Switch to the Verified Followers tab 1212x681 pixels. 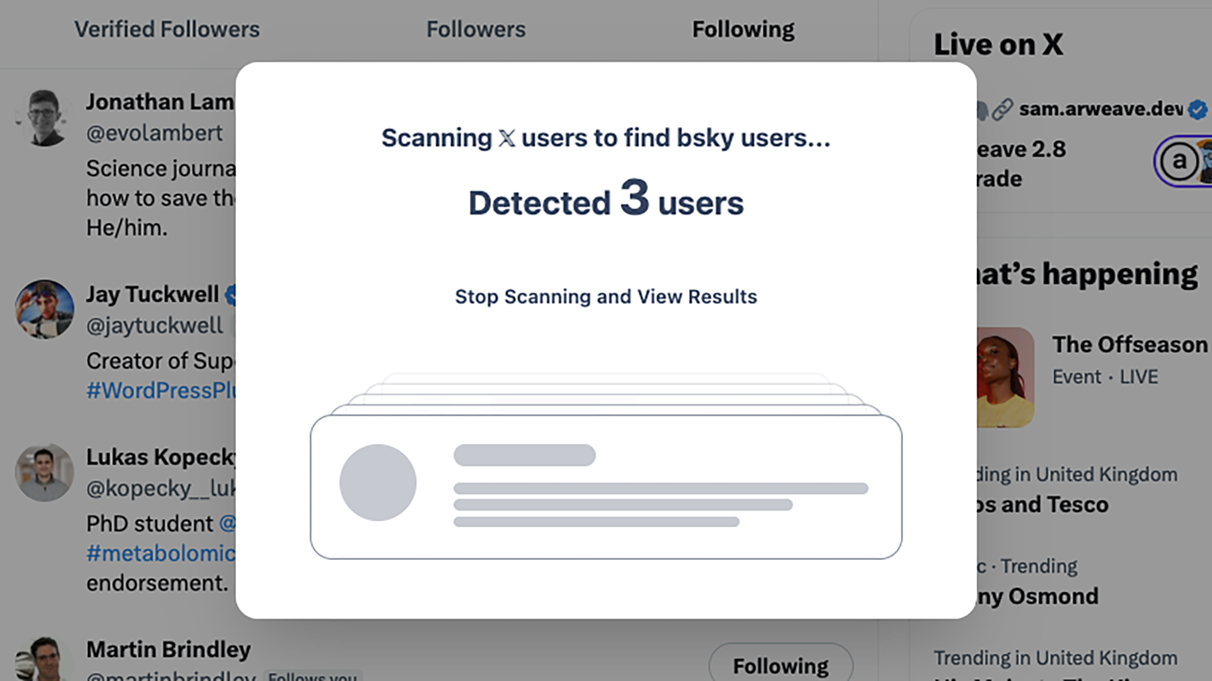click(x=167, y=29)
